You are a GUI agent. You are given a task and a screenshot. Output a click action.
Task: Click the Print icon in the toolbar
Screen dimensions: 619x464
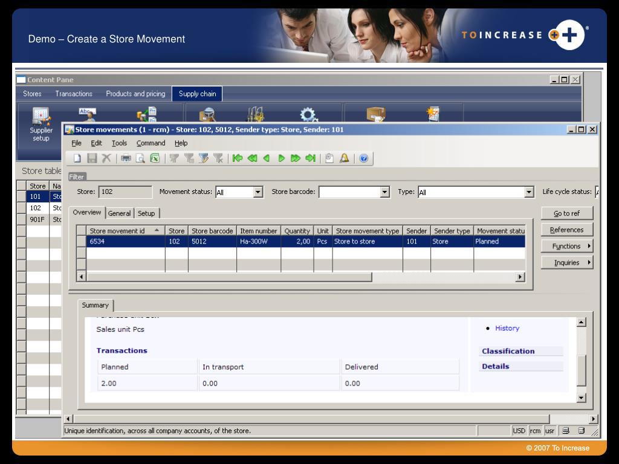pos(126,158)
